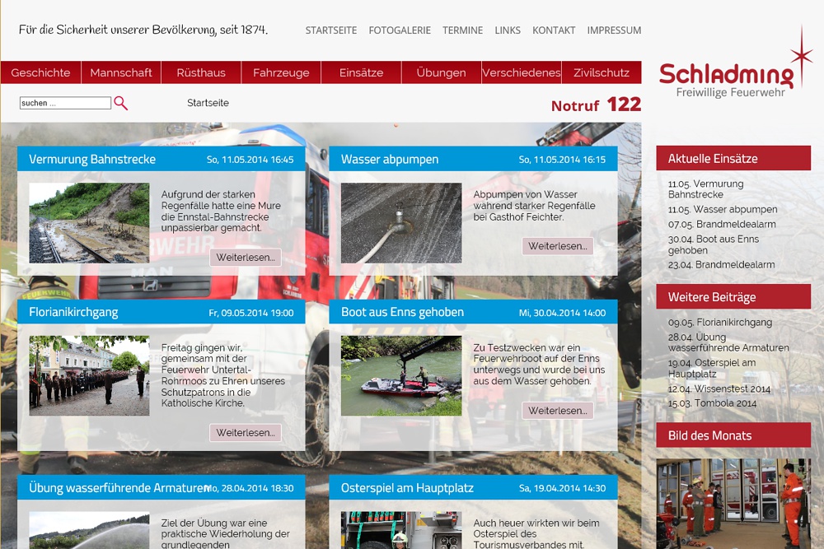
Task: Click Weiterlesen under Boot aus Enns gehoben
Action: pyautogui.click(x=558, y=411)
